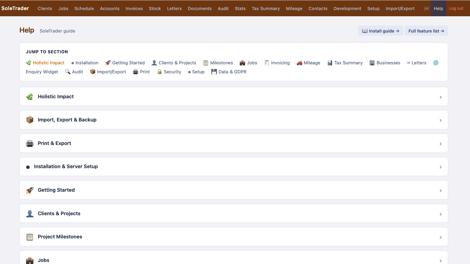The image size is (470, 264).
Task: Jump to the Print section link
Action: (x=141, y=72)
